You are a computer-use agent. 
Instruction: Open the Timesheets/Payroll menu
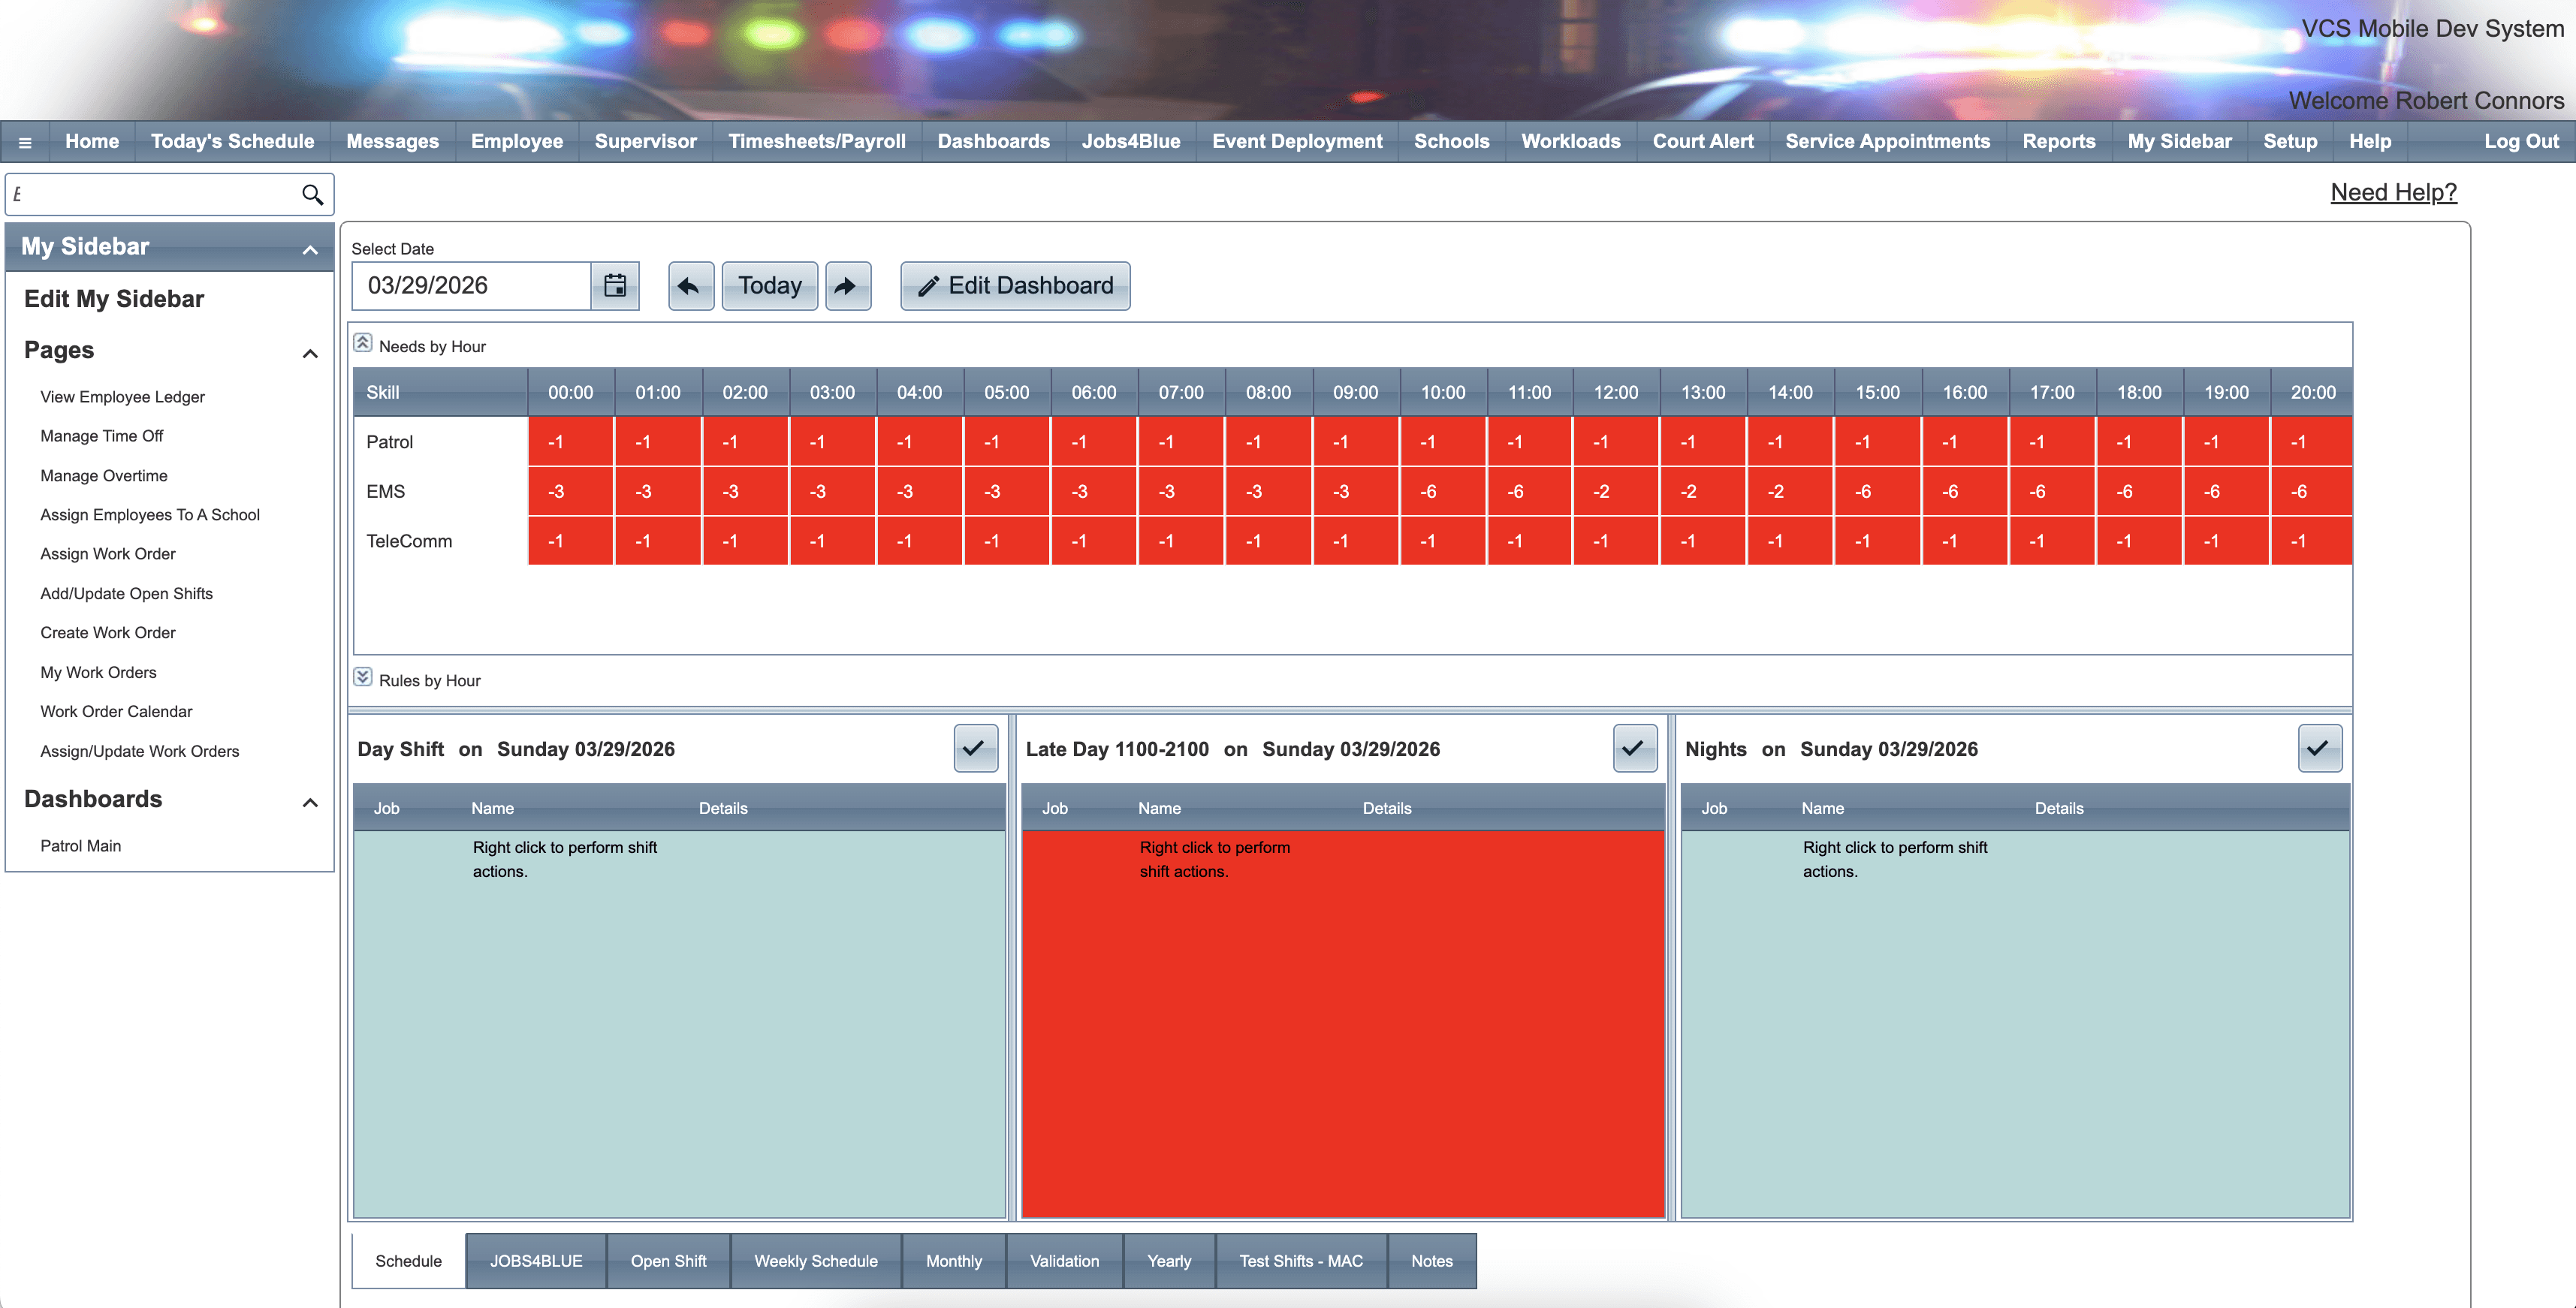pos(816,142)
